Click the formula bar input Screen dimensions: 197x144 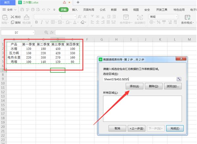pyautogui.click(x=126, y=33)
